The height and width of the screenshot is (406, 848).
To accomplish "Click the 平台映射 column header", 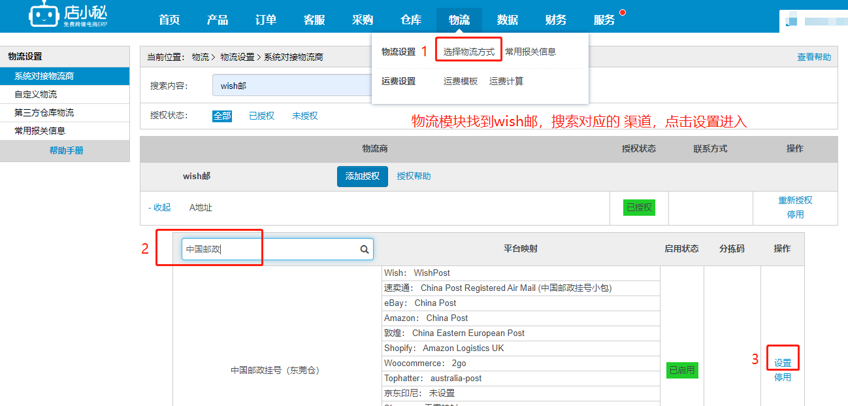I will point(521,248).
